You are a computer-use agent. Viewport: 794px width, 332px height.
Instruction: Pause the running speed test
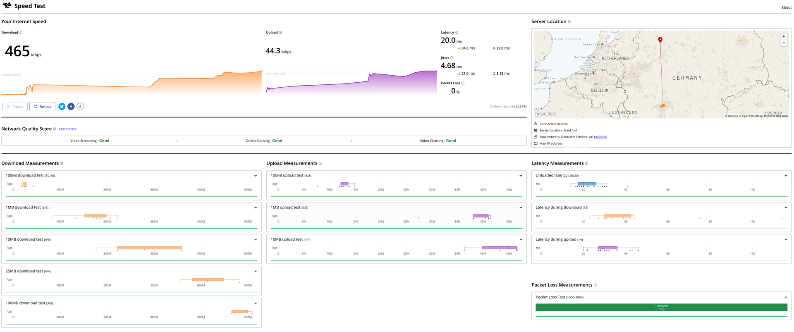click(x=15, y=107)
